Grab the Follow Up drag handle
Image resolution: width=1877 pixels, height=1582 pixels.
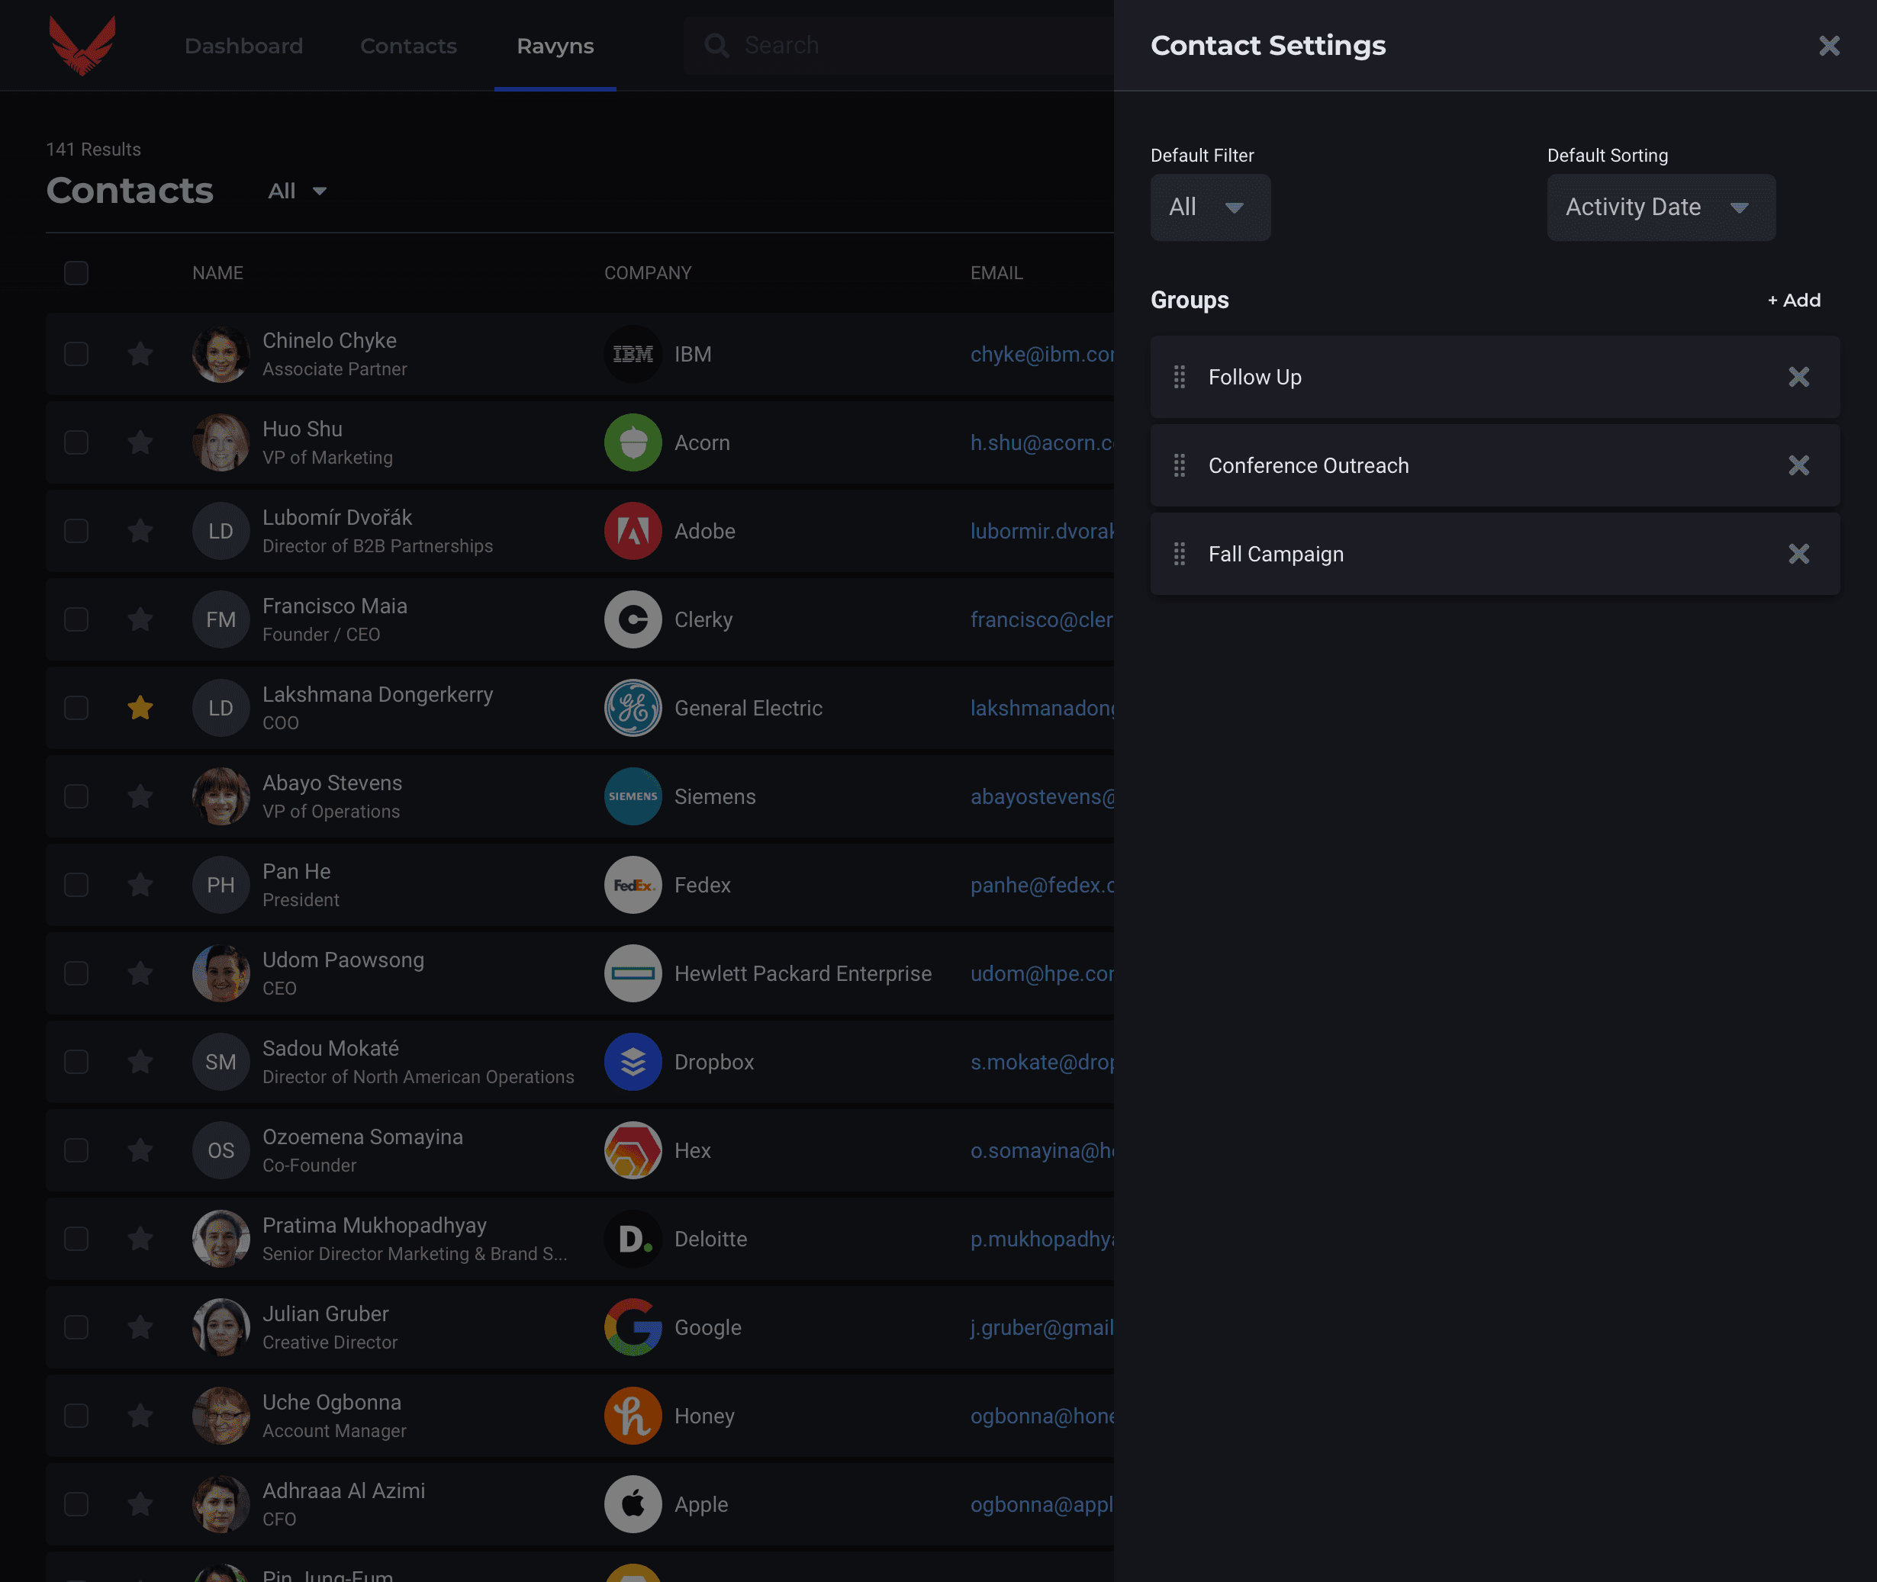click(1179, 377)
